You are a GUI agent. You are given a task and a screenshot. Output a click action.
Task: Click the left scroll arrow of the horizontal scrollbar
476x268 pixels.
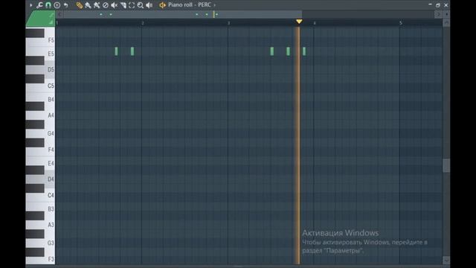pyautogui.click(x=59, y=14)
